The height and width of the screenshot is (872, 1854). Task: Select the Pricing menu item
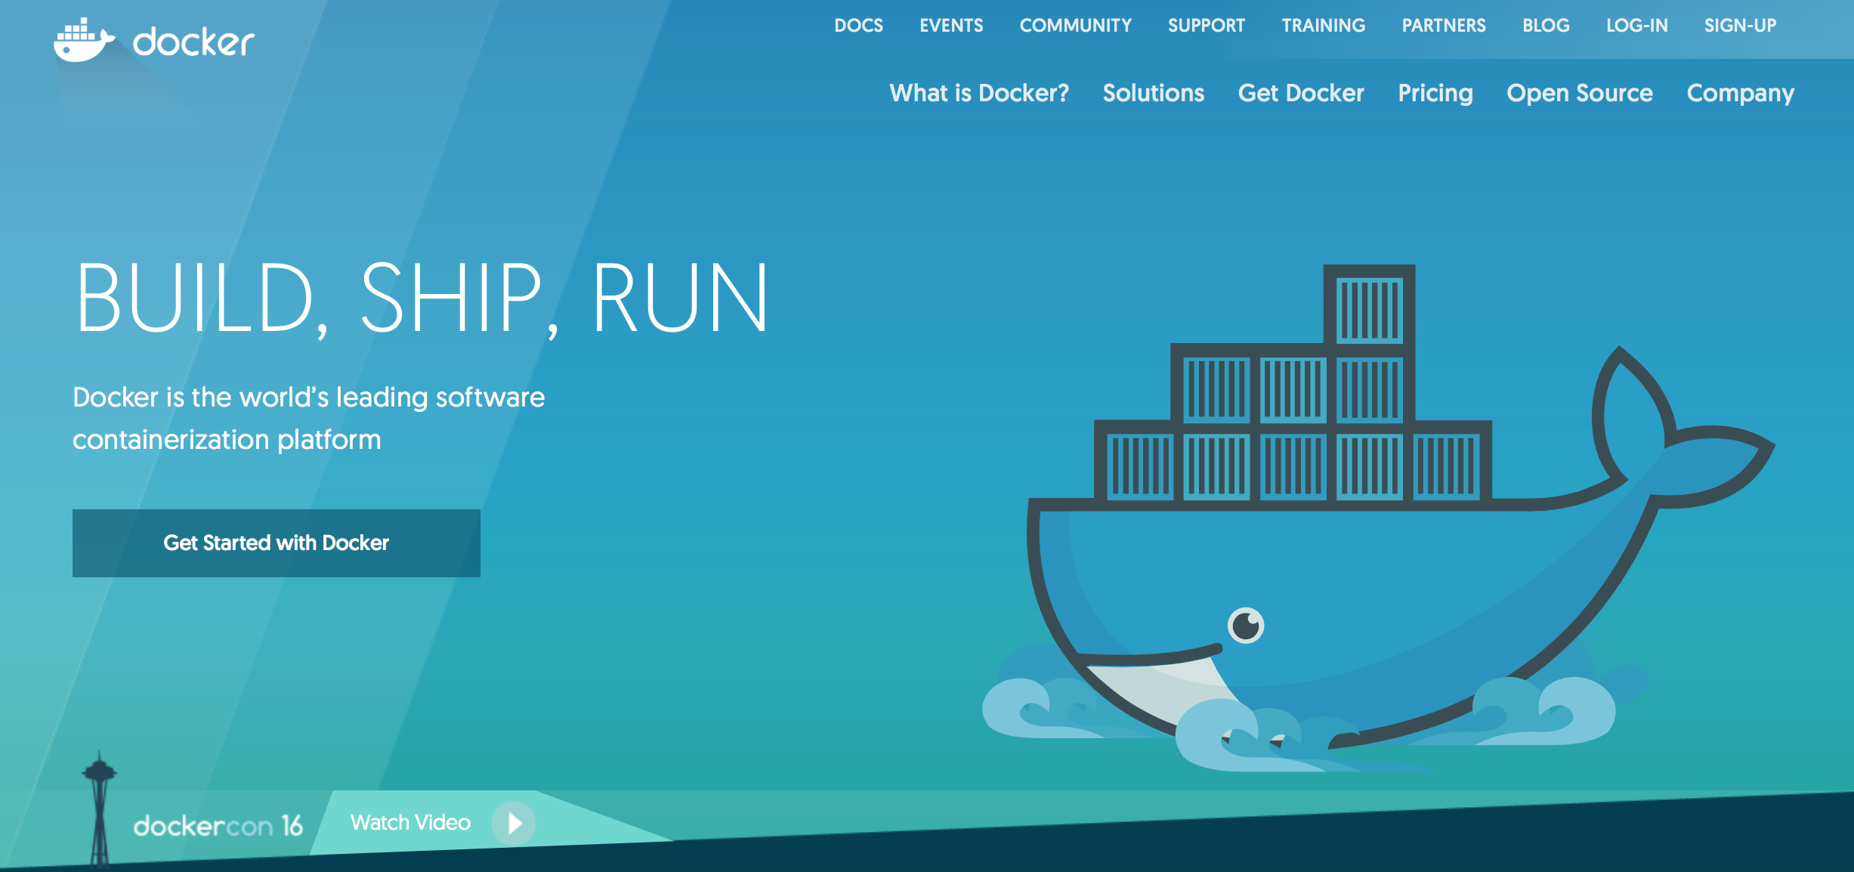1435,94
